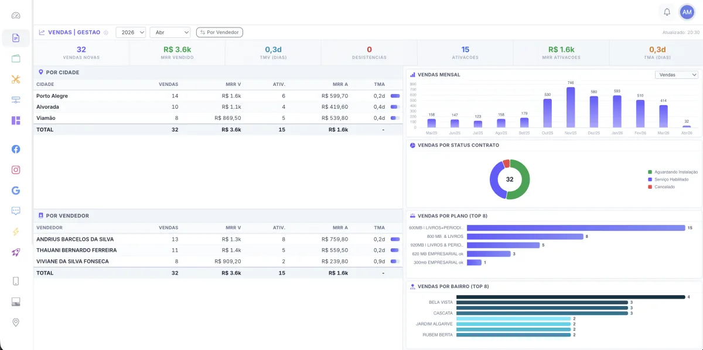This screenshot has width=703, height=350.
Task: Open the purple rocket sidebar icon
Action: tap(16, 252)
